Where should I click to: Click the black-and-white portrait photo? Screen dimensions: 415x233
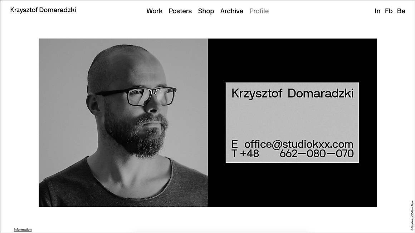123,123
